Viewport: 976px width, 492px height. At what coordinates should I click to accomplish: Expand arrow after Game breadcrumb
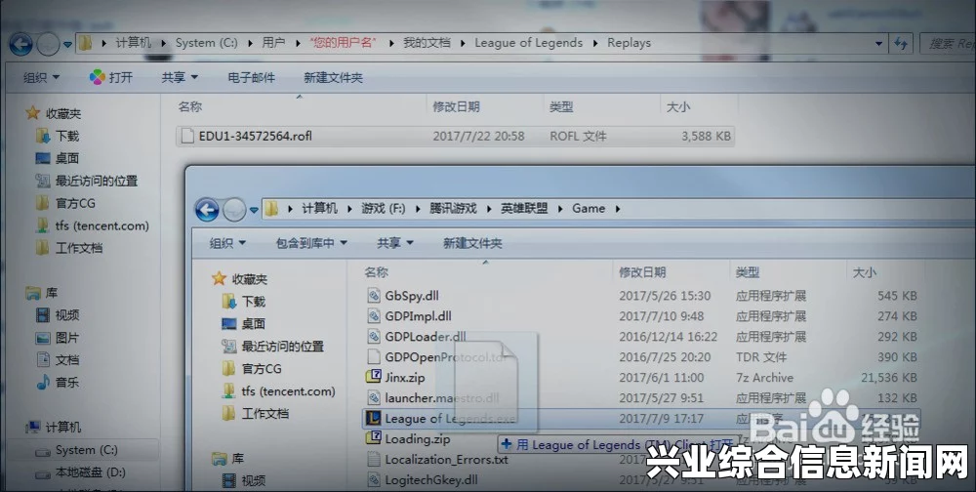click(618, 209)
